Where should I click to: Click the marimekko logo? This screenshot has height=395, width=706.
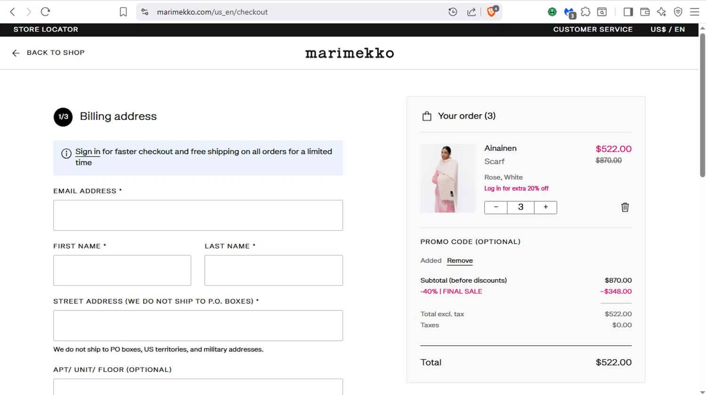coord(350,53)
